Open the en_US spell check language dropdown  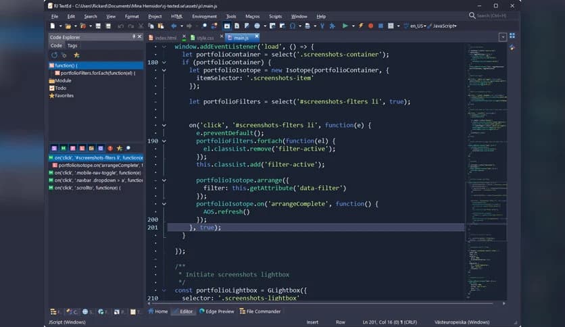point(418,26)
